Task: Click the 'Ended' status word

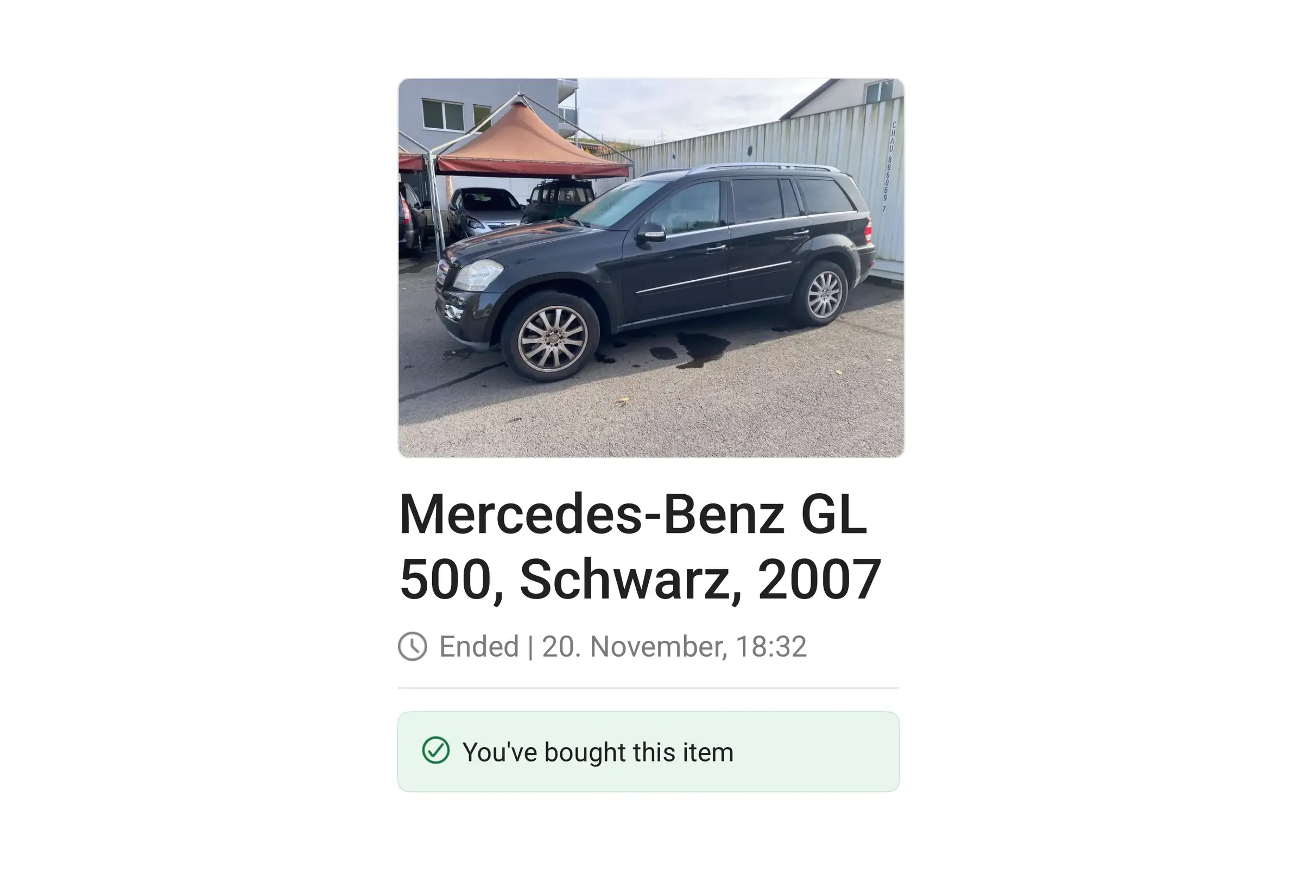Action: tap(479, 646)
